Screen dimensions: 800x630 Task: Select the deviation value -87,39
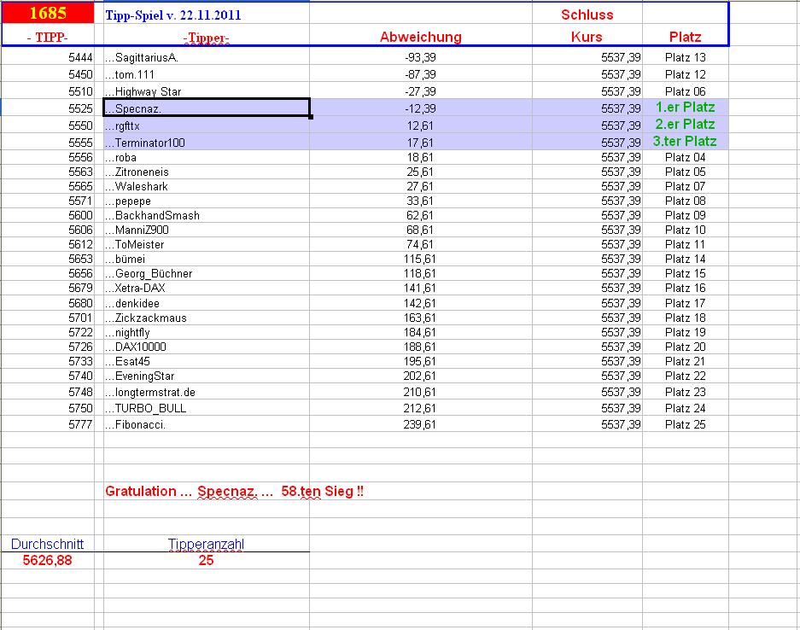(419, 74)
